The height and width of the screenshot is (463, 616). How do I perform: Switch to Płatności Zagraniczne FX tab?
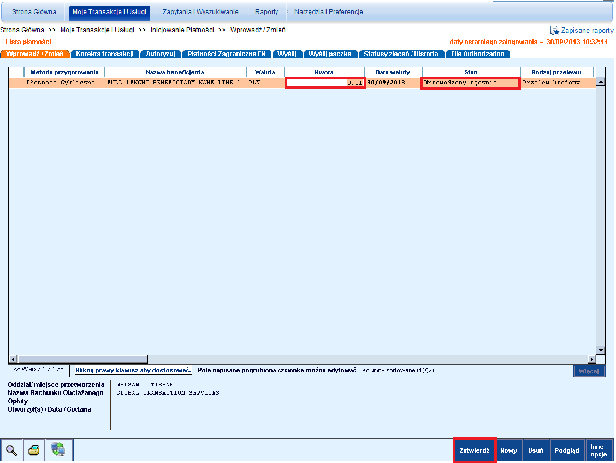226,54
